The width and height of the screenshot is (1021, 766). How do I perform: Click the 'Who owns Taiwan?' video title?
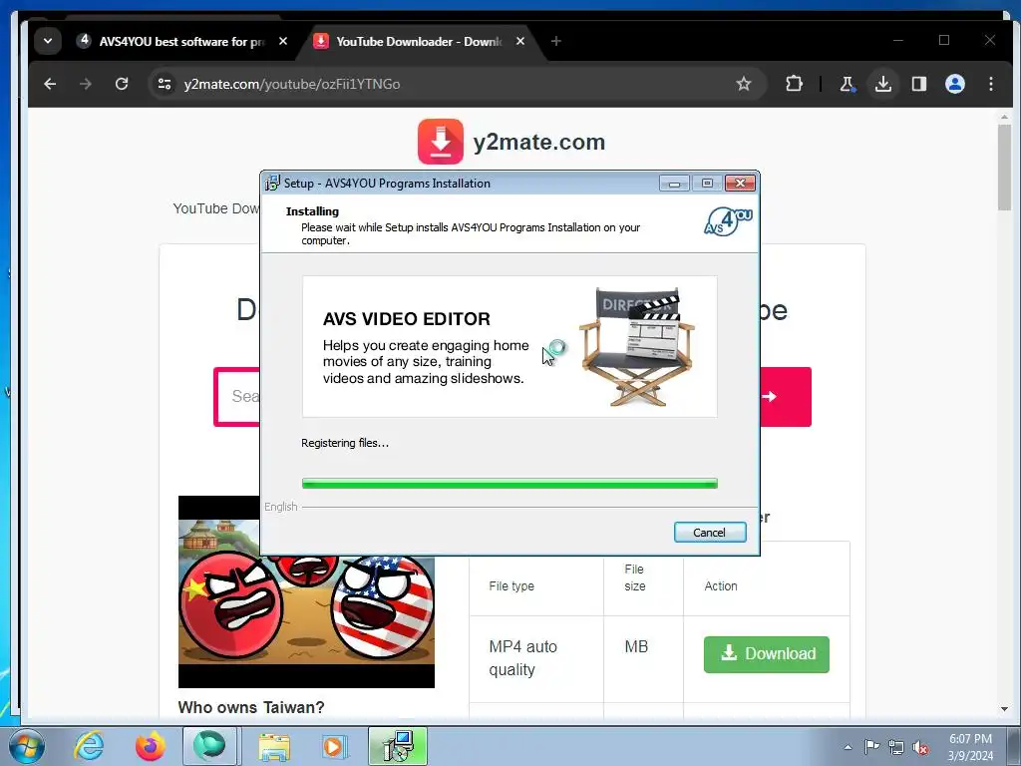(x=250, y=707)
